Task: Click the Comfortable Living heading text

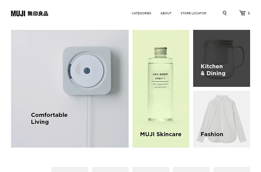Action: point(49,118)
